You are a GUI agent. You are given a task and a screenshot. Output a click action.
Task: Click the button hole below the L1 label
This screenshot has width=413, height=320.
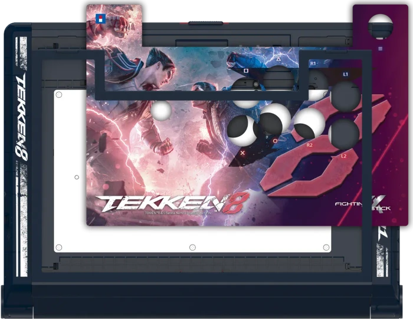pos(345,96)
